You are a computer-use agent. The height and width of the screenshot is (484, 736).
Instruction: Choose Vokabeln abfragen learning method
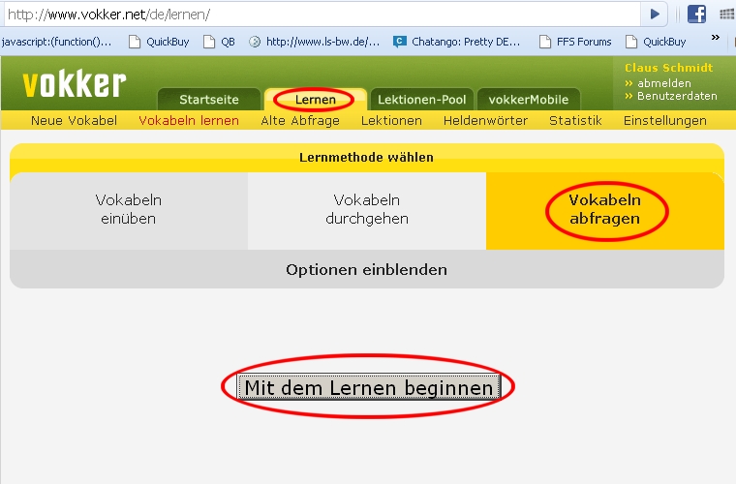point(605,209)
